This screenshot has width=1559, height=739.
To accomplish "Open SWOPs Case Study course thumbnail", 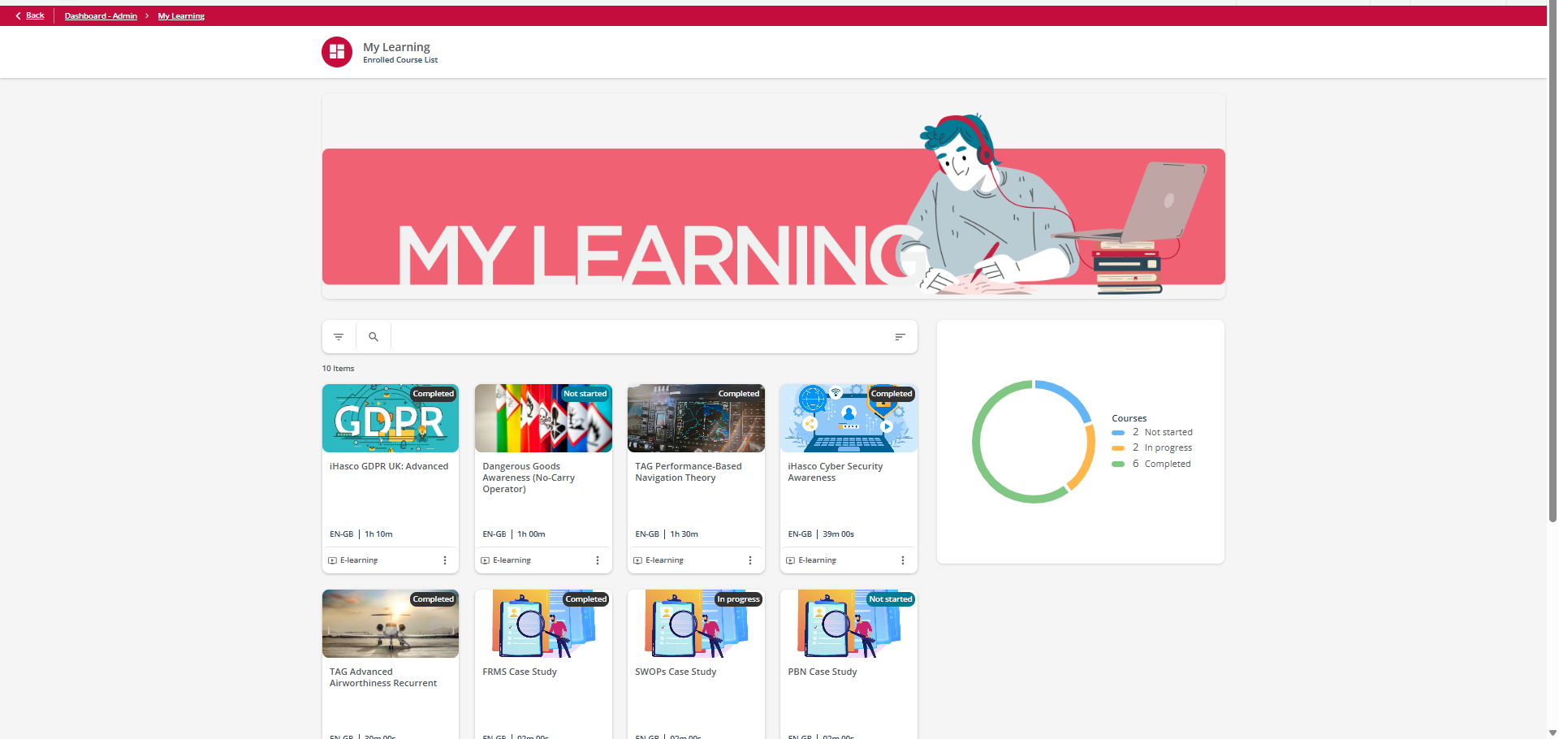I will (696, 624).
